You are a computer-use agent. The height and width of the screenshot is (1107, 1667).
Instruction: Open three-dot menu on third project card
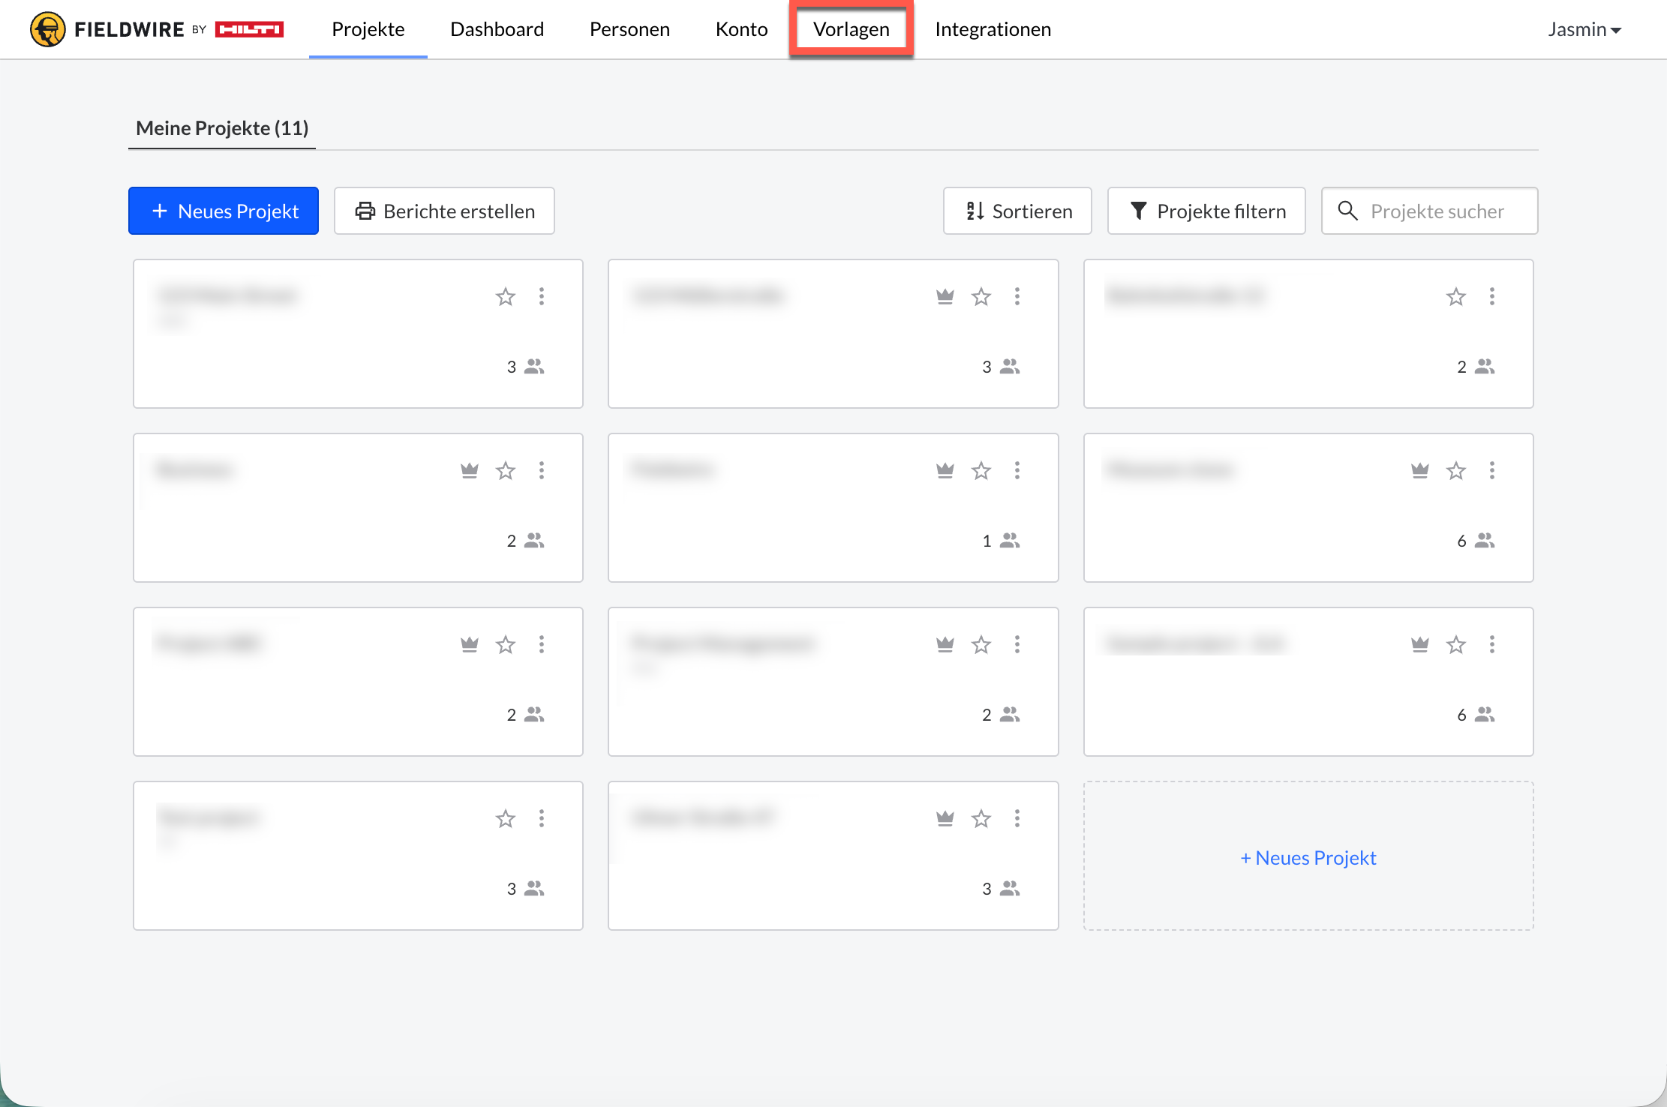[1491, 296]
